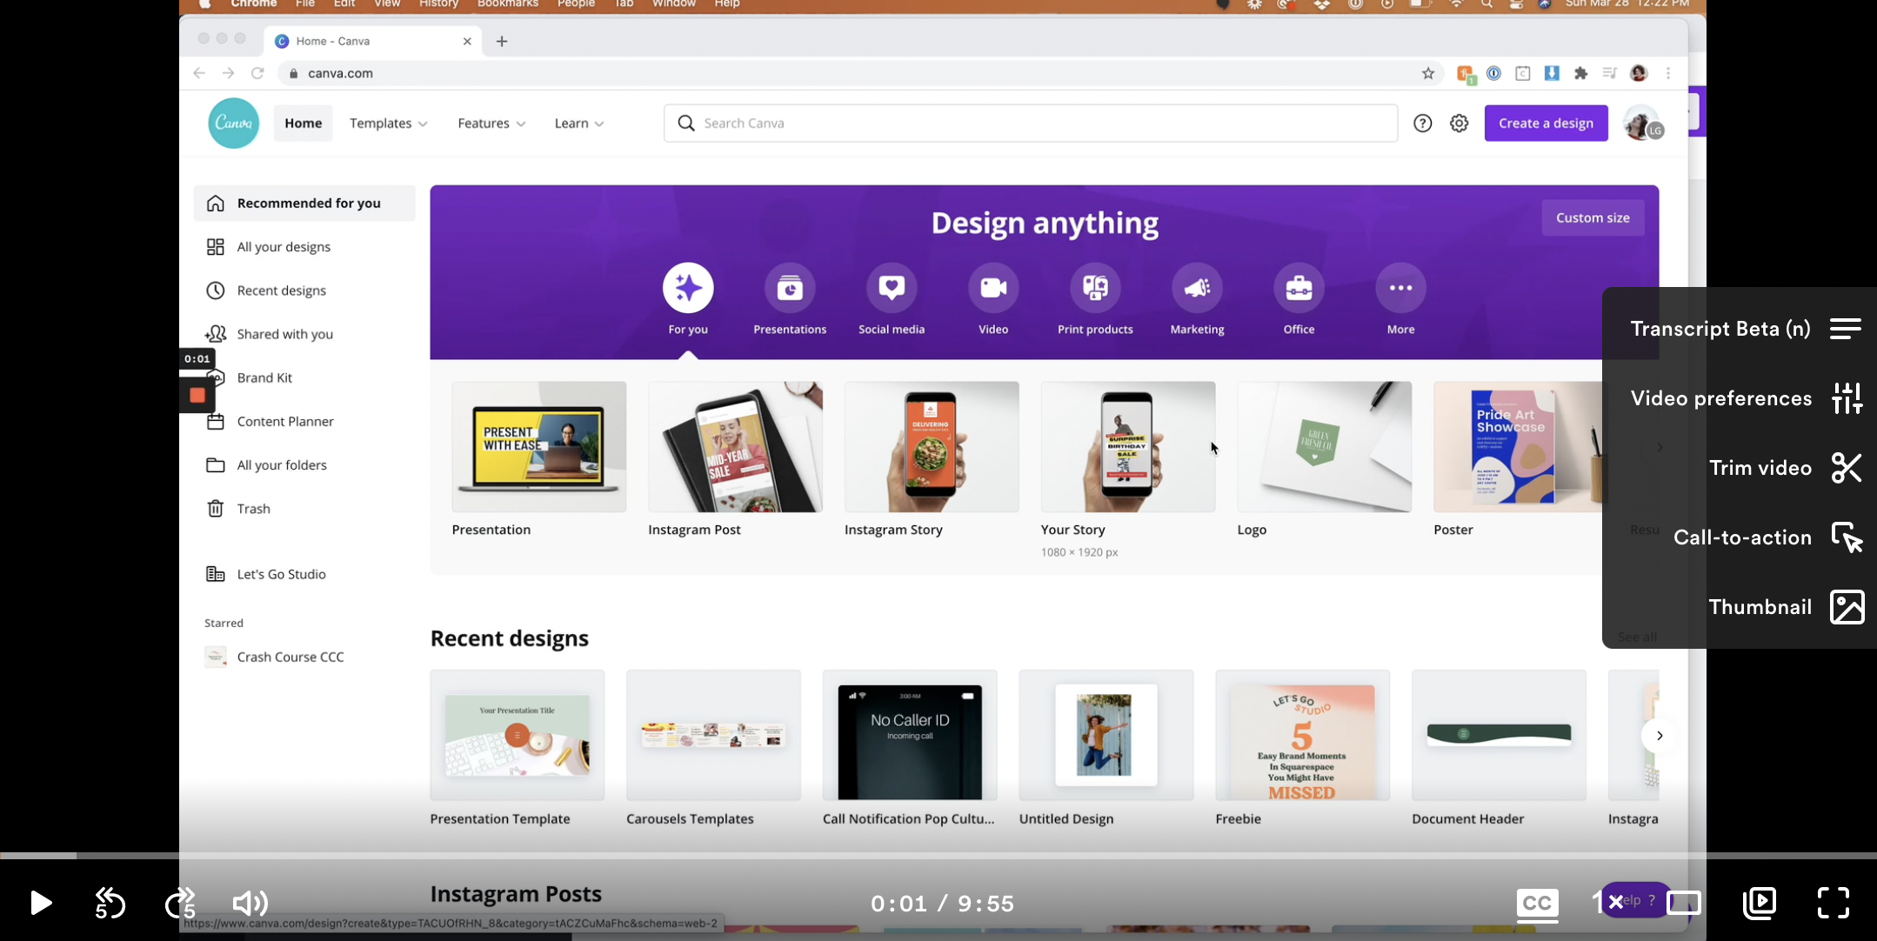Screen dimensions: 1877x941
Task: Select Social media design category icon
Action: (x=891, y=288)
